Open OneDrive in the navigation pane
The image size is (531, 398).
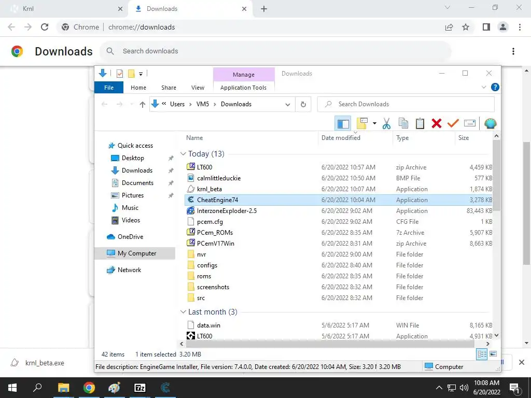pos(130,236)
